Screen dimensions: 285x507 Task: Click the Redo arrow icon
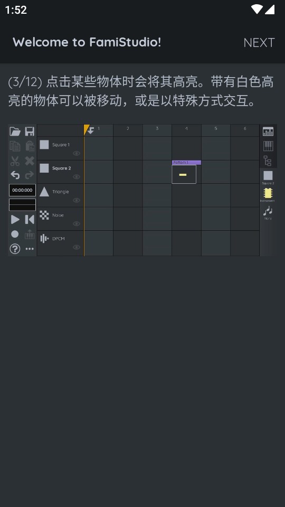(30, 175)
